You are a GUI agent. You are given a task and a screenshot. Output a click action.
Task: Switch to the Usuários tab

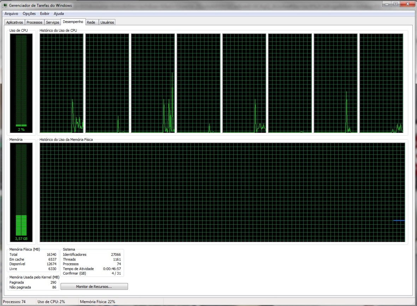point(107,22)
